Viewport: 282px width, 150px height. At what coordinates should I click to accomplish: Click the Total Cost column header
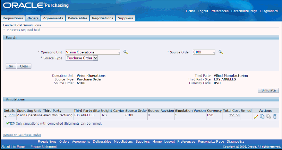tap(231, 111)
